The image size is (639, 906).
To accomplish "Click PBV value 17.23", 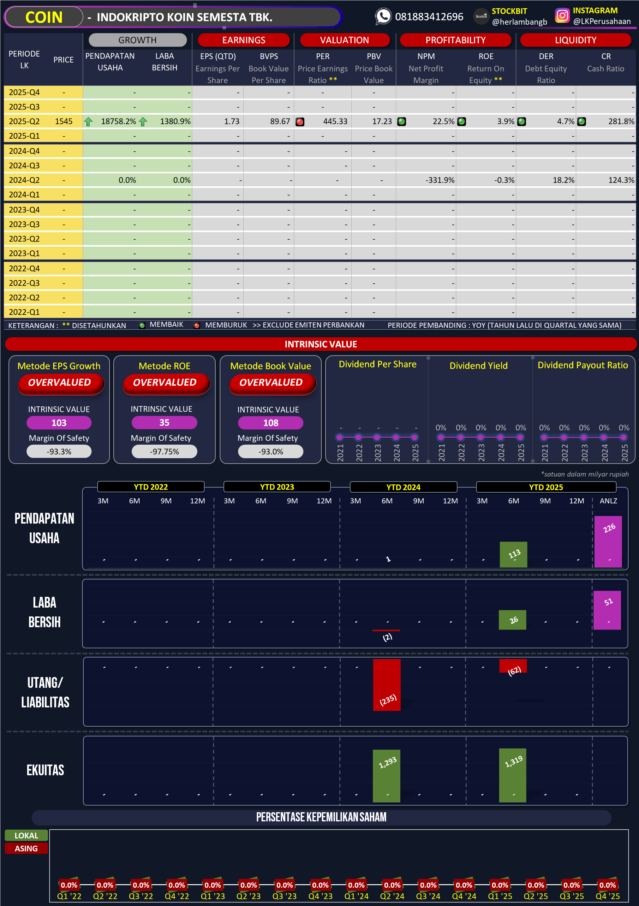I will (382, 122).
